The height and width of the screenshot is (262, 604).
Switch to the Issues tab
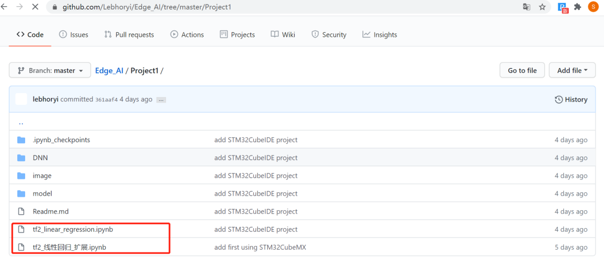pyautogui.click(x=73, y=35)
